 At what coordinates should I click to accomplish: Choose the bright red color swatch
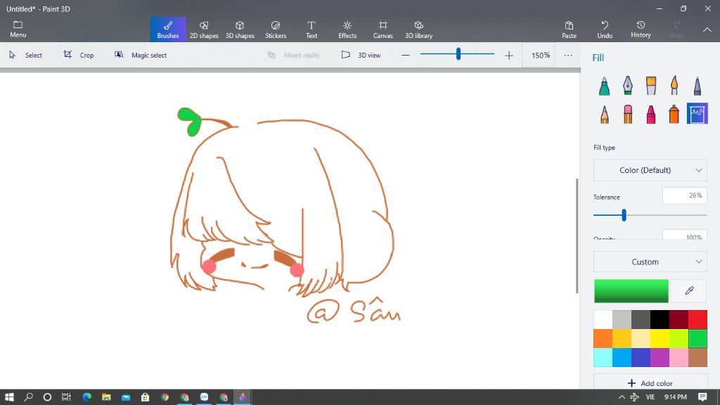click(698, 320)
